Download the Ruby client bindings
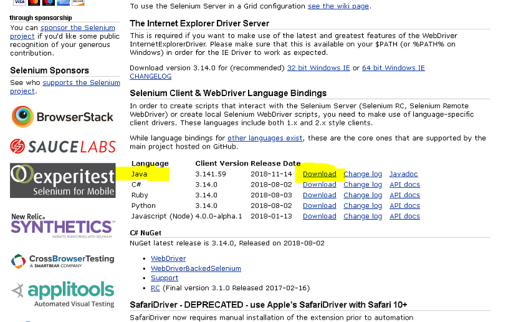Screen dimensions: 511x322 tap(319, 195)
